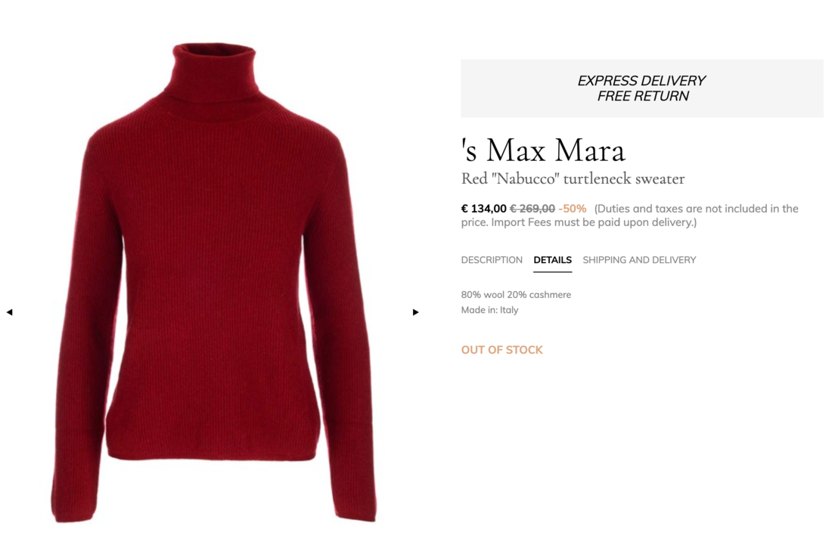Click the 's Max Mara brand heading
Screen dimensions: 832x545
click(543, 150)
